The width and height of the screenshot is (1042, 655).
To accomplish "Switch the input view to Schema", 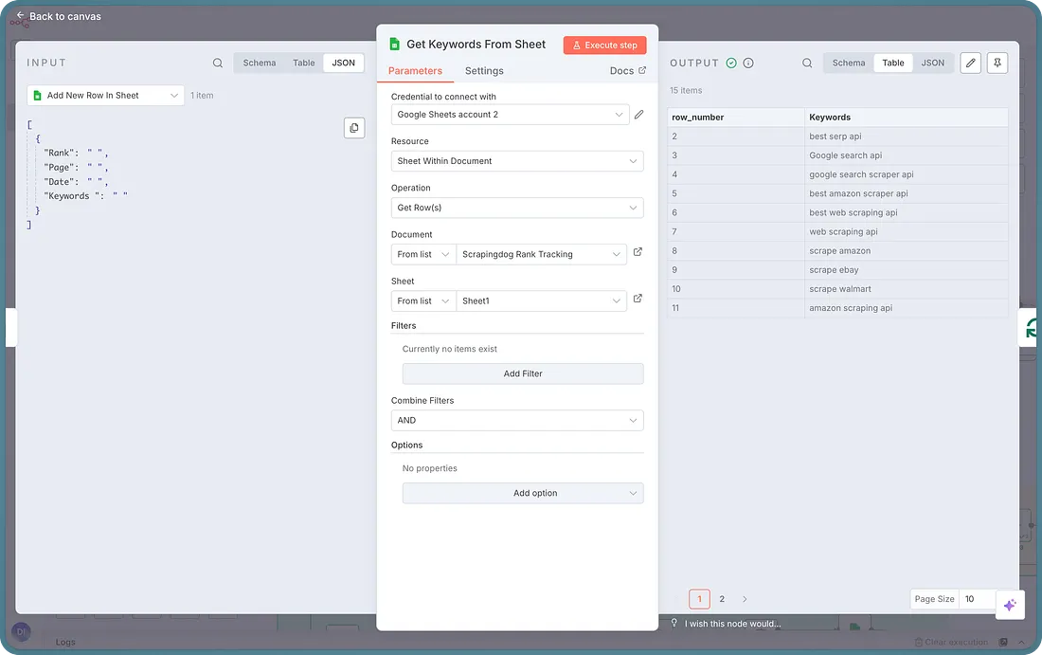I will click(x=259, y=64).
